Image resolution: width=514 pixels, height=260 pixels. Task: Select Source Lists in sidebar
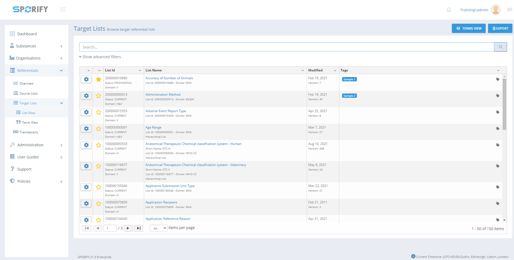click(x=28, y=93)
